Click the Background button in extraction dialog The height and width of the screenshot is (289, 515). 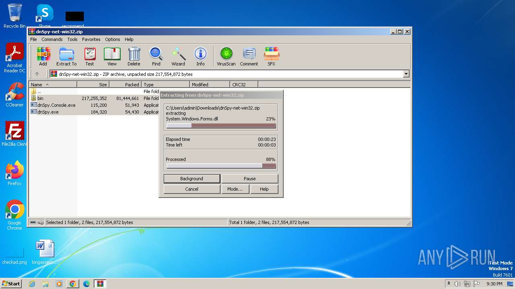pyautogui.click(x=192, y=179)
